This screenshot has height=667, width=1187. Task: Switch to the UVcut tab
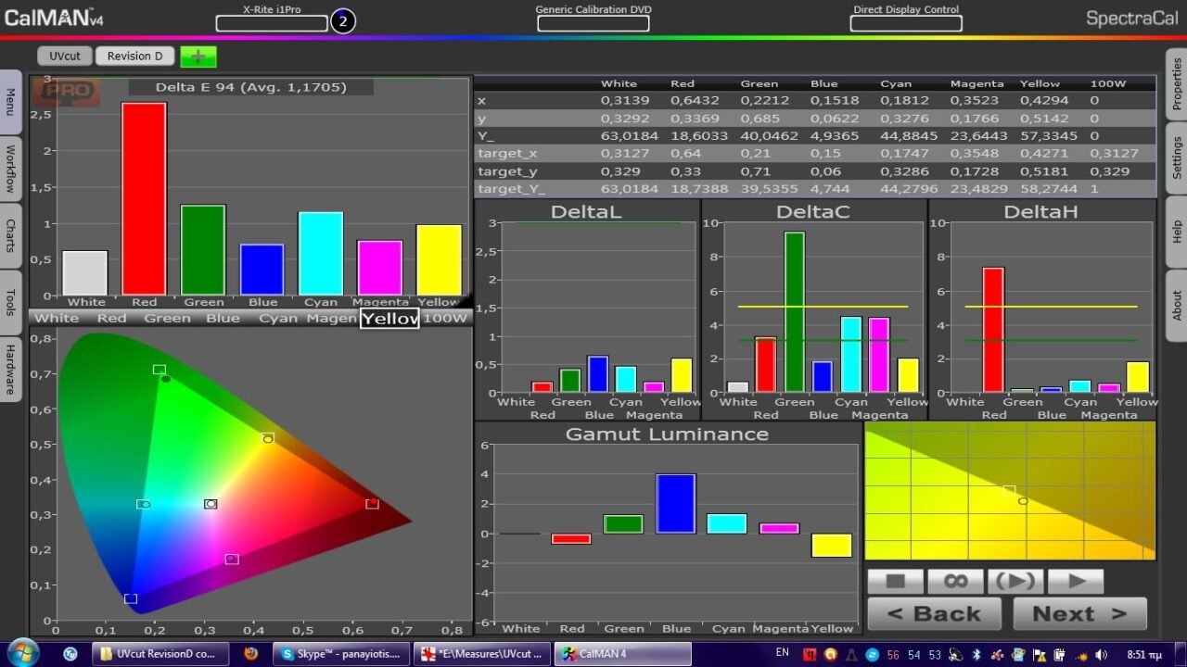tap(65, 56)
